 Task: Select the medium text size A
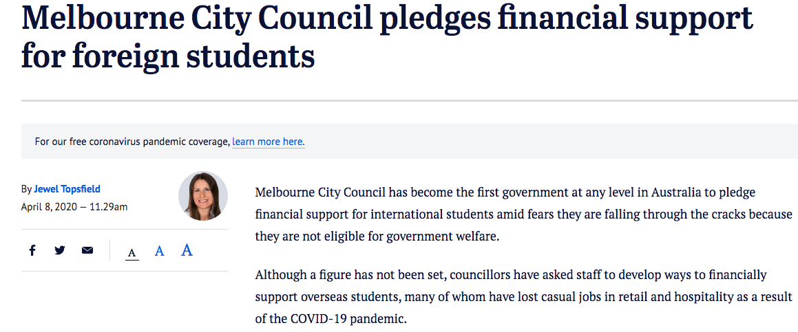159,251
